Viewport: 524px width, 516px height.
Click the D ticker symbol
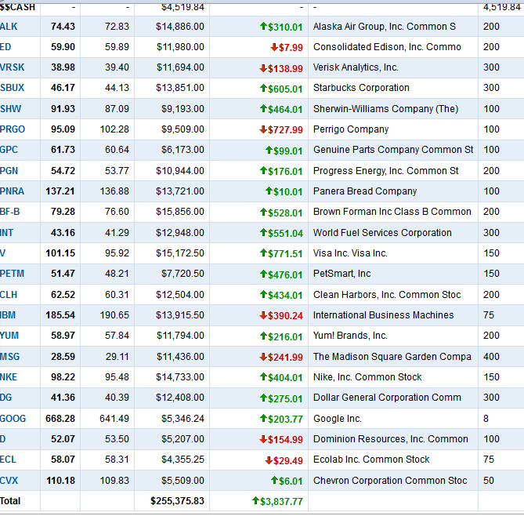click(x=2, y=438)
